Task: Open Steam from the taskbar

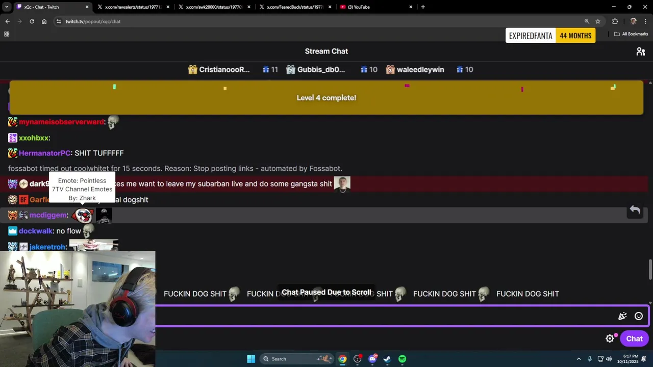Action: click(387, 359)
